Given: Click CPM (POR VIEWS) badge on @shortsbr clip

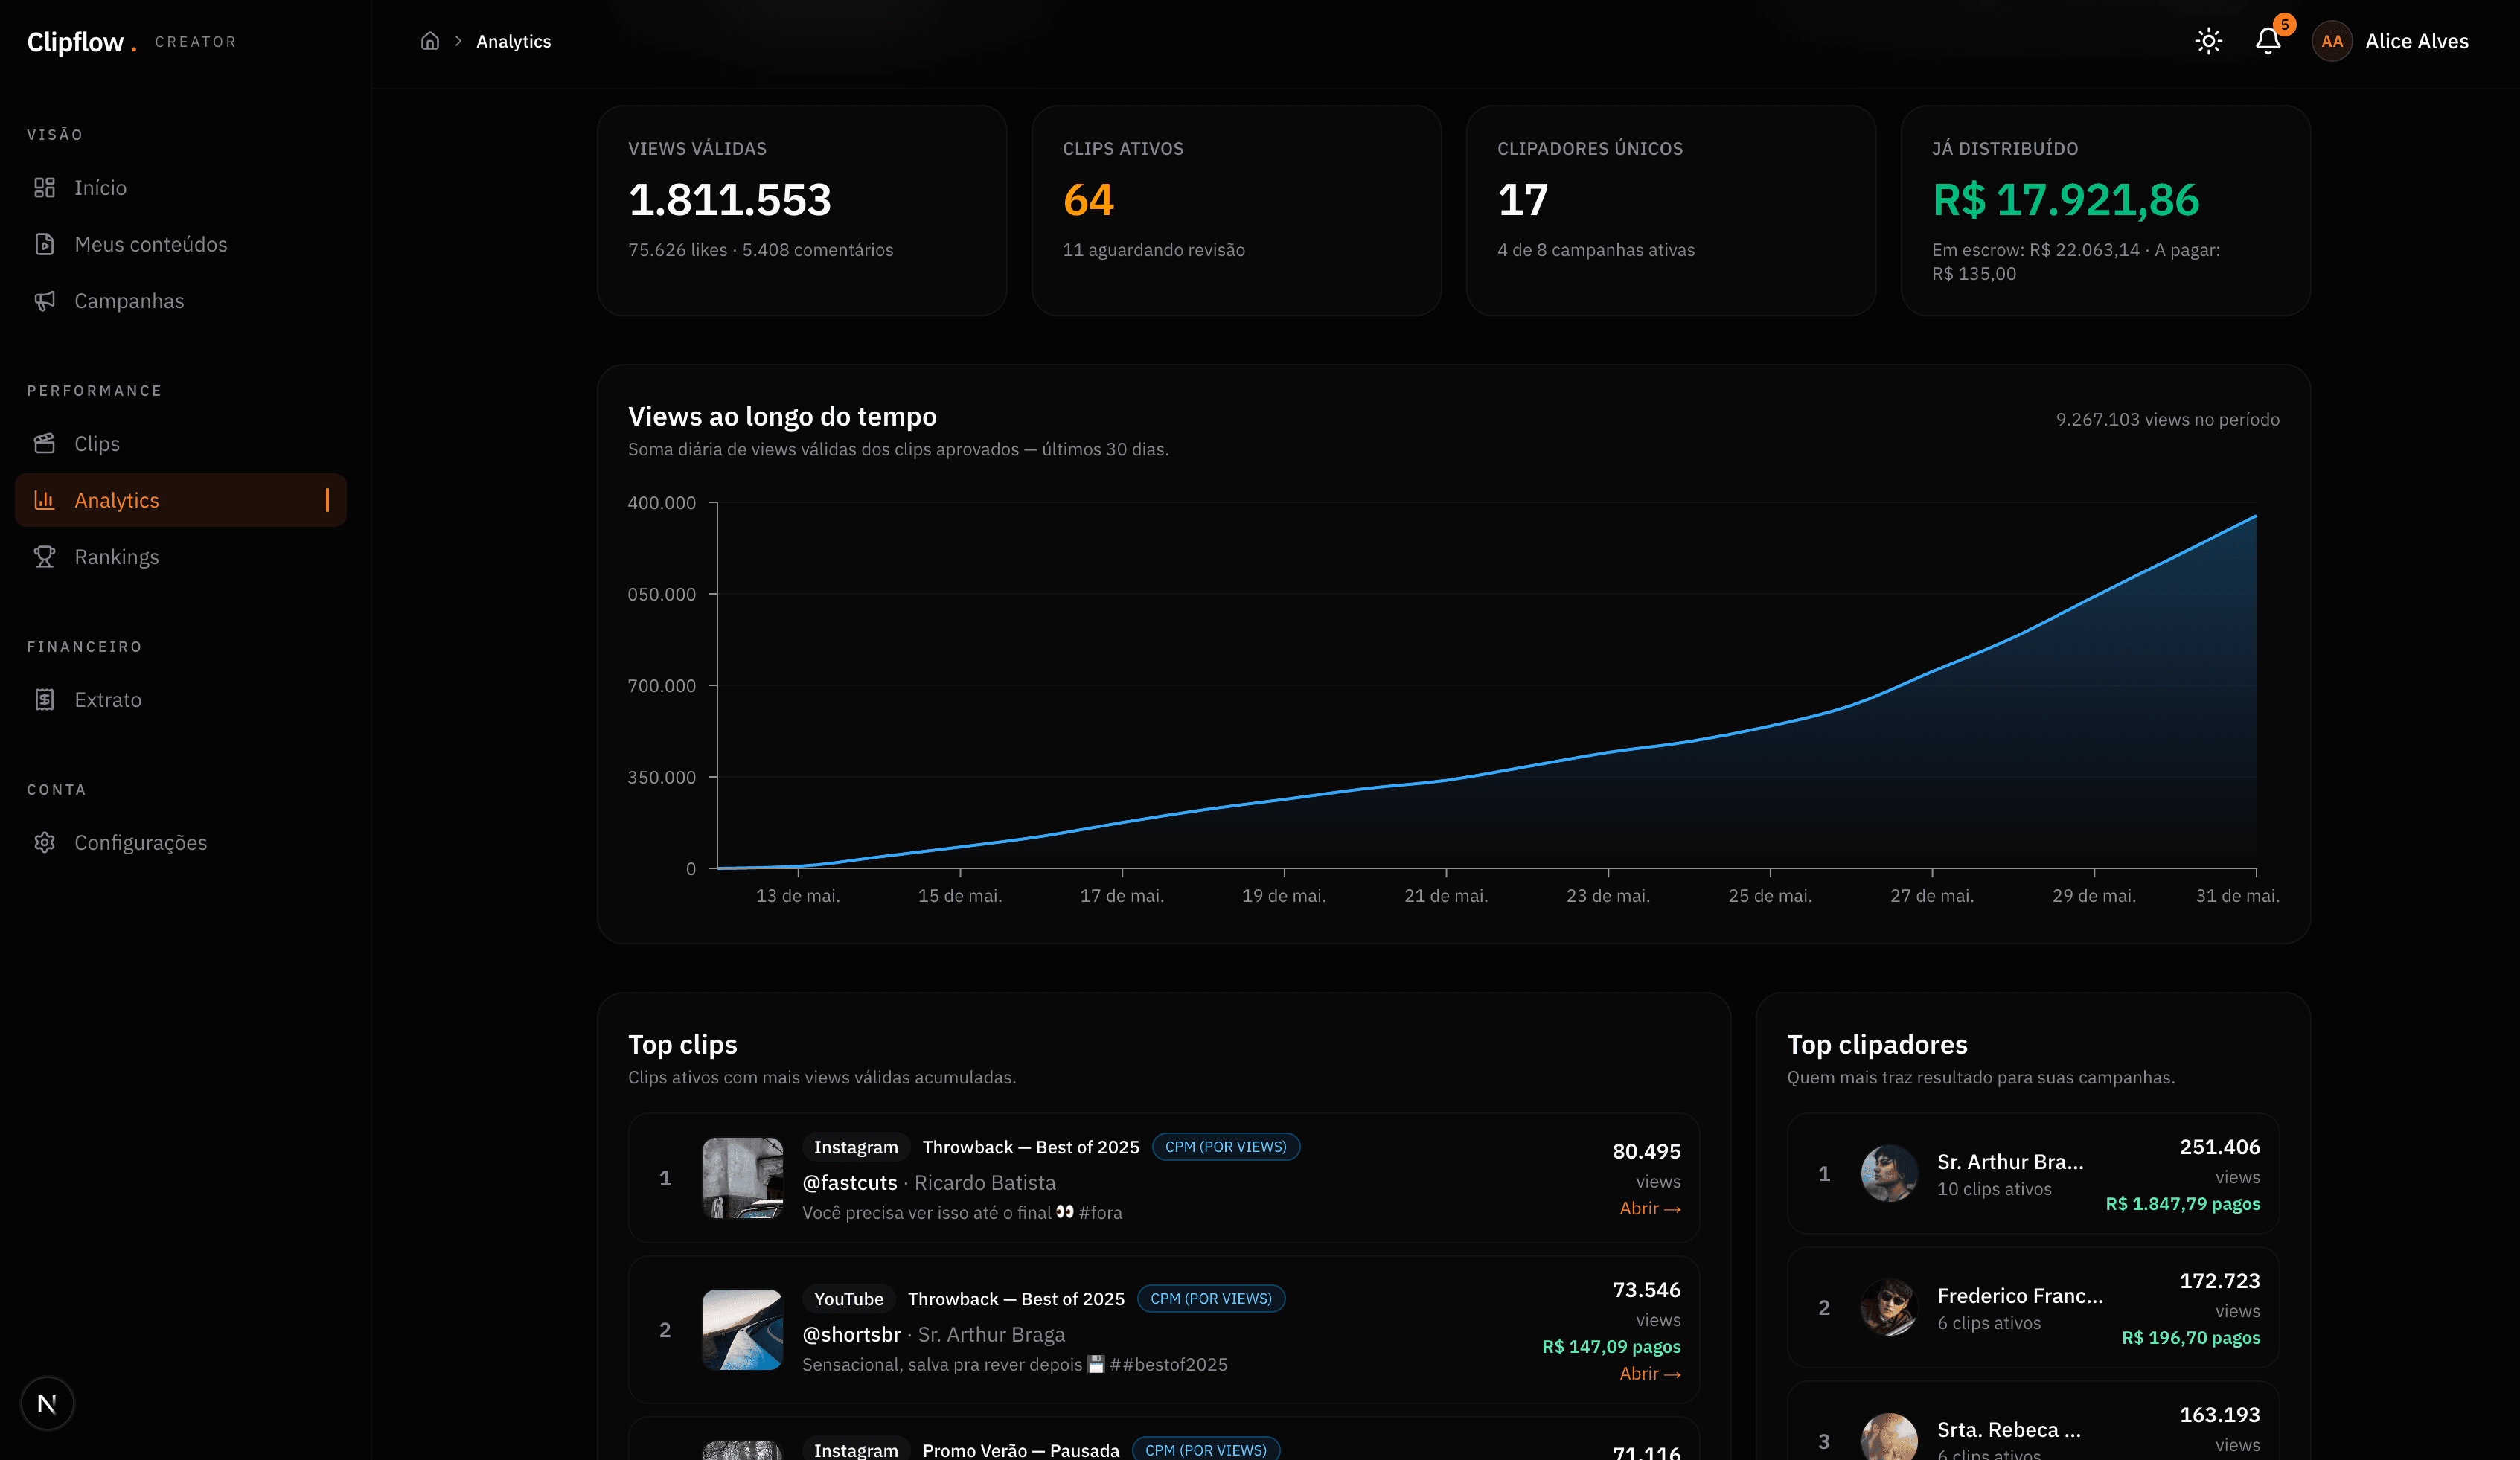Looking at the screenshot, I should tap(1211, 1299).
